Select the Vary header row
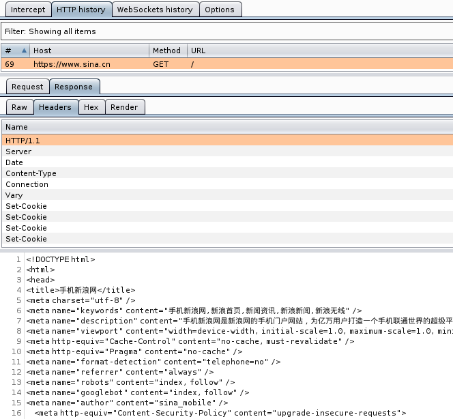Image resolution: width=453 pixels, height=419 pixels. [x=227, y=195]
